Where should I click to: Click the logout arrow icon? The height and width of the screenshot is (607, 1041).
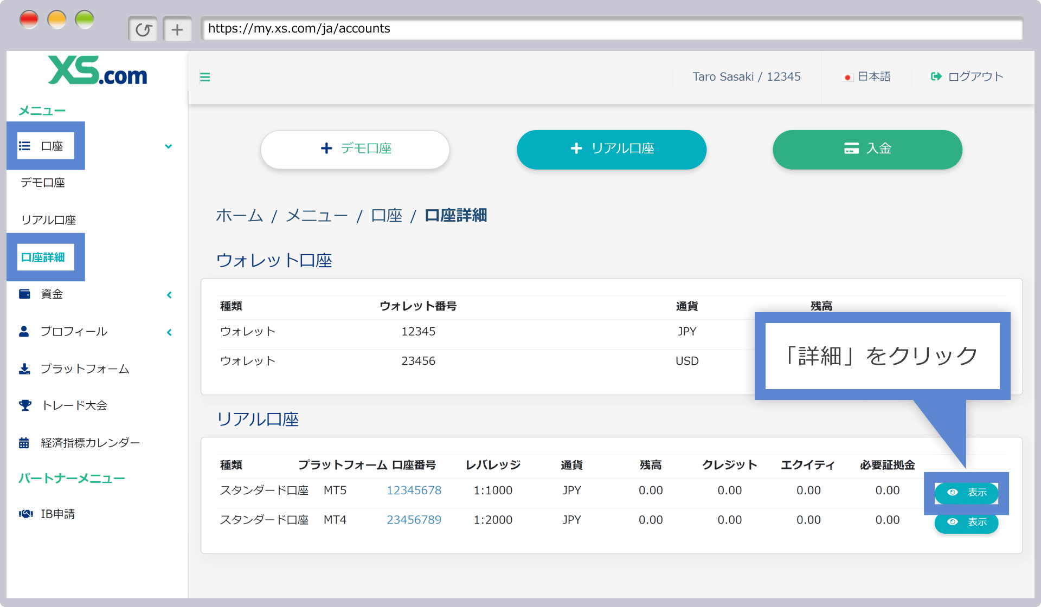(x=936, y=76)
